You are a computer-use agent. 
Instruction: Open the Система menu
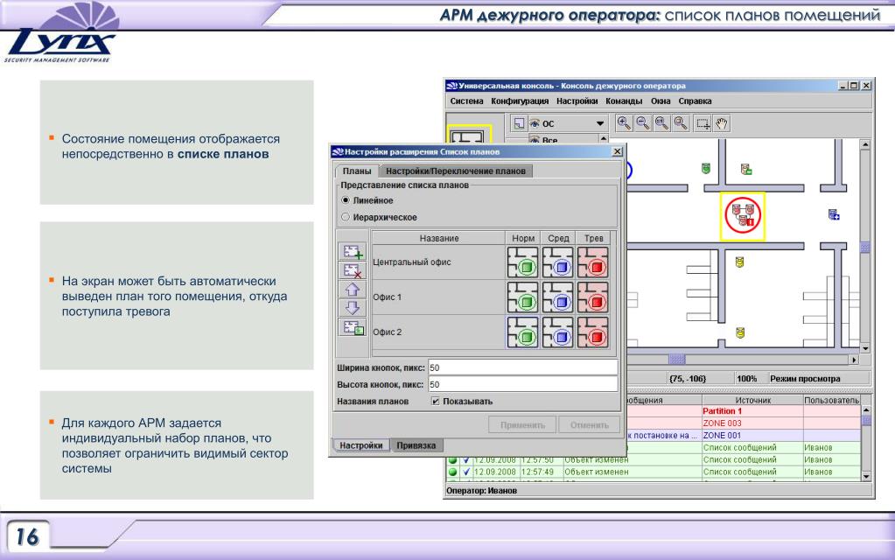pos(466,101)
